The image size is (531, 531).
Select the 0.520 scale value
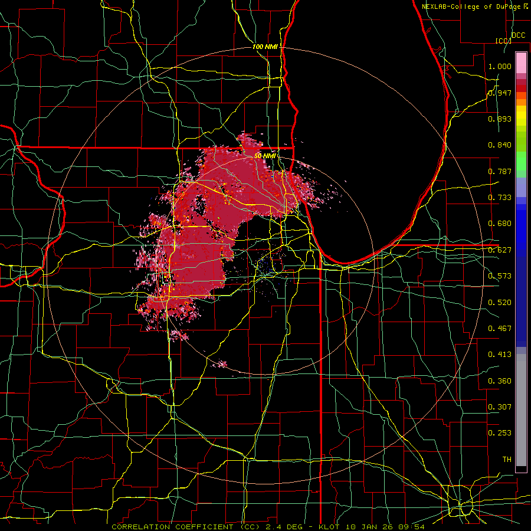tap(500, 303)
